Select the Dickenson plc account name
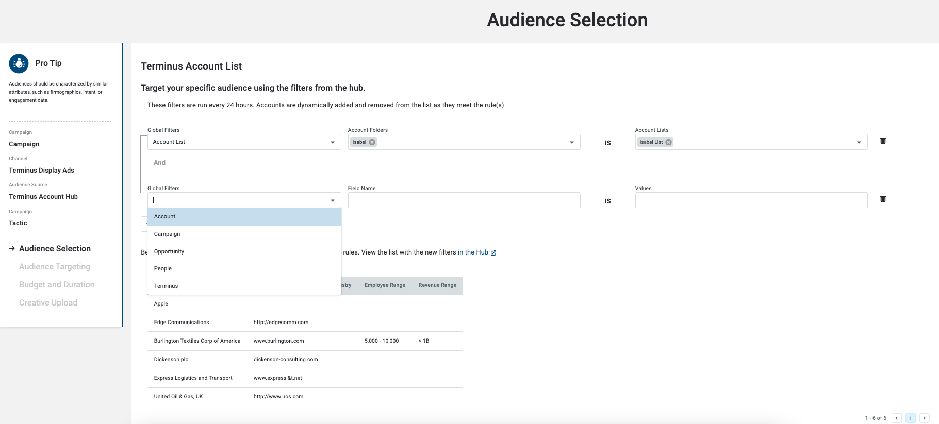This screenshot has height=424, width=939. [x=171, y=360]
